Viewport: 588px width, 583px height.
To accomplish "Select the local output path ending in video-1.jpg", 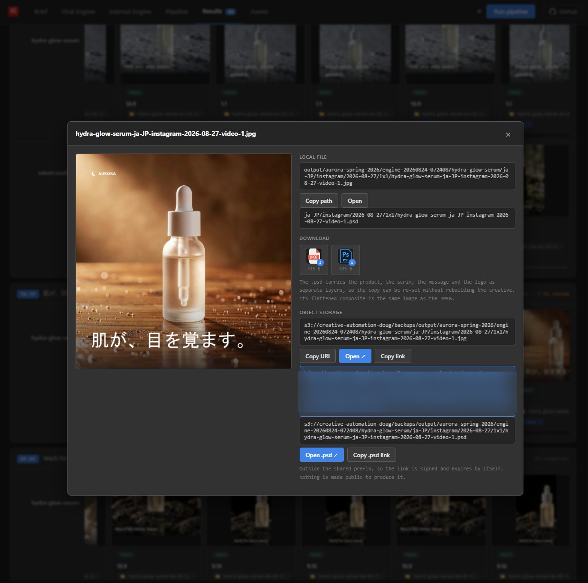I will [x=407, y=176].
